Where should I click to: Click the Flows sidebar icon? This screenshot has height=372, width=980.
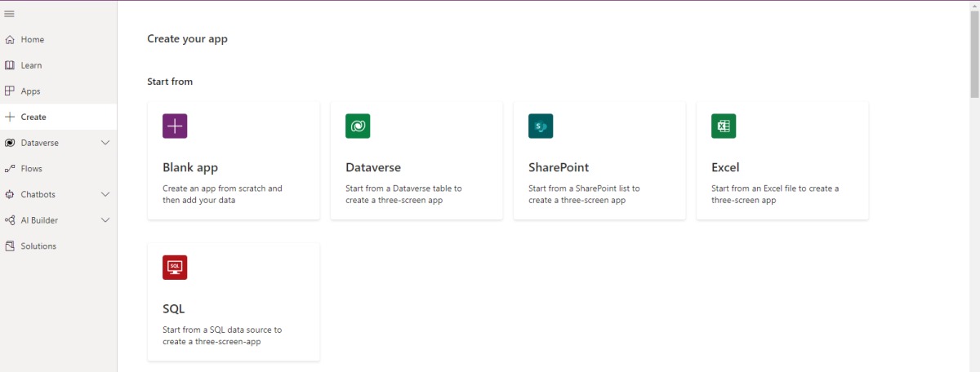(x=10, y=169)
